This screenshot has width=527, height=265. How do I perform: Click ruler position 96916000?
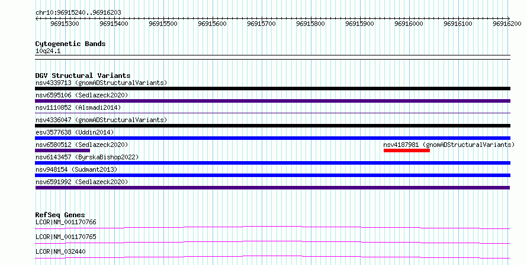click(409, 24)
